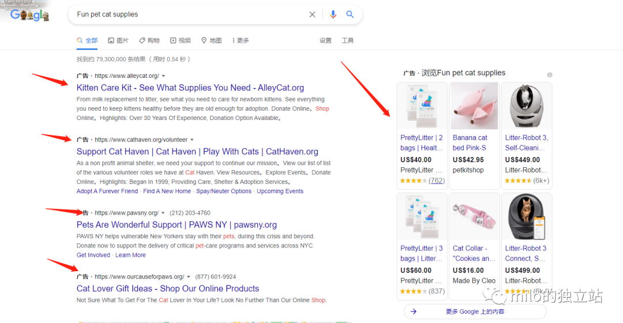This screenshot has width=623, height=323.
Task: Switch to the 地图 maps tab
Action: point(211,40)
